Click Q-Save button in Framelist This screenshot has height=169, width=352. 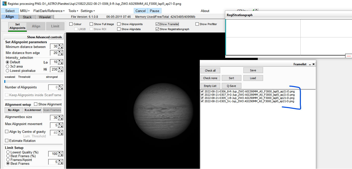point(231,86)
